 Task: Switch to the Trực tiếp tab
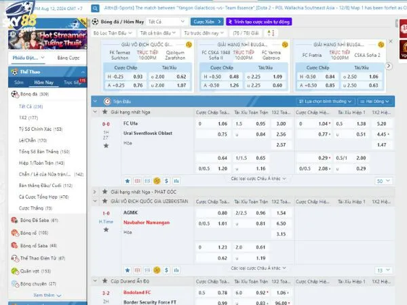73,82
